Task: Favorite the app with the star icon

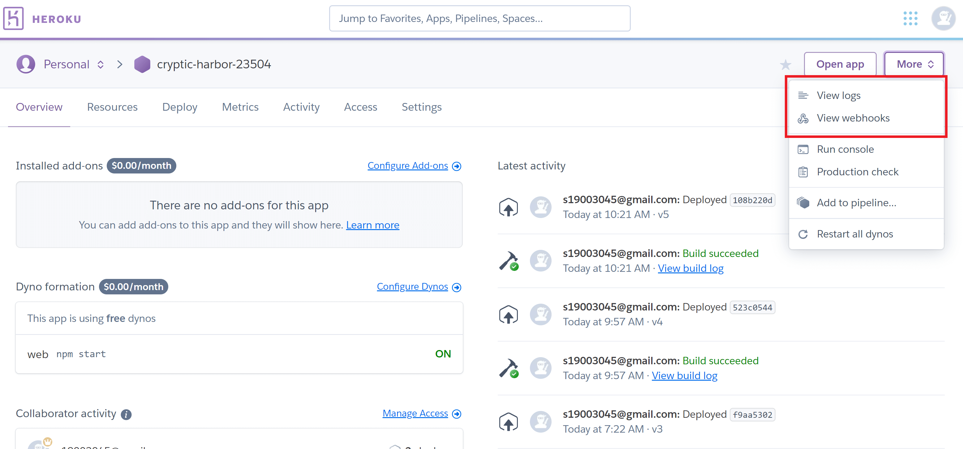Action: 785,65
